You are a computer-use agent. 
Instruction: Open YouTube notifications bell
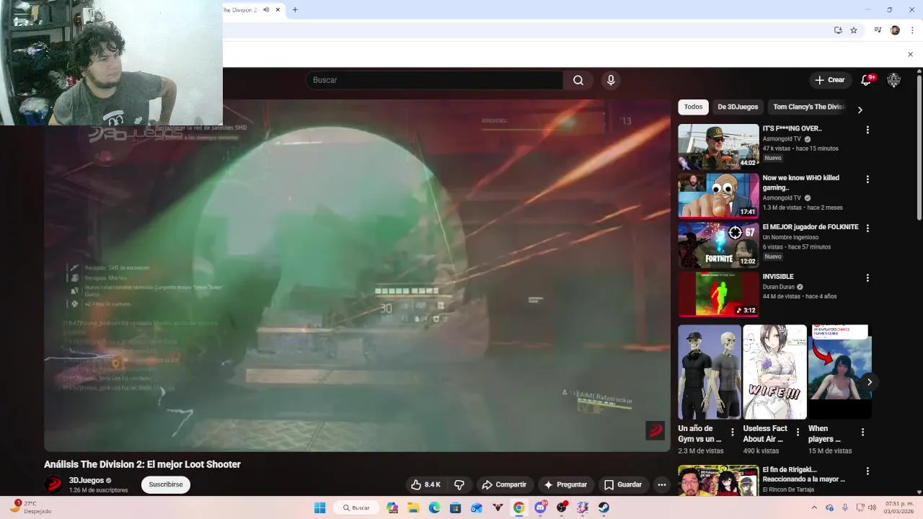[x=867, y=80]
